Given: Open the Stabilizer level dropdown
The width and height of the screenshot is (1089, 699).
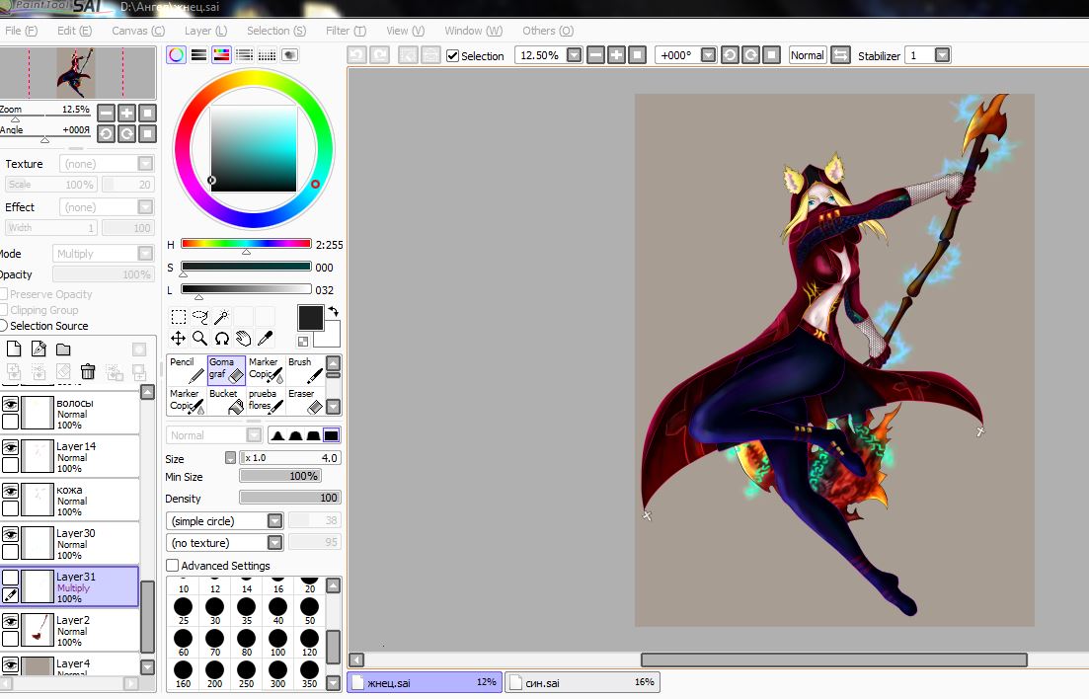Looking at the screenshot, I should [942, 55].
